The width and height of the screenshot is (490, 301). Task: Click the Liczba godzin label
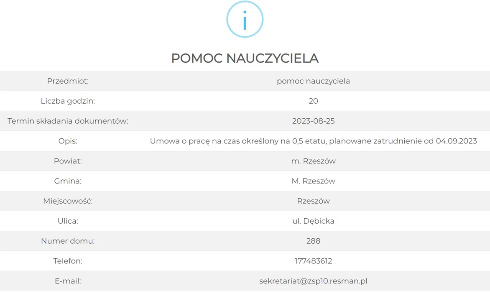point(68,101)
